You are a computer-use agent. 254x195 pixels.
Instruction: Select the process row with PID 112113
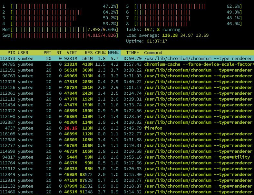click(x=127, y=99)
